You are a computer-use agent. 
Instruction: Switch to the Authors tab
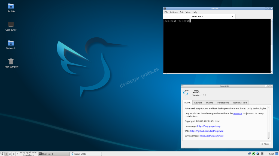[x=198, y=103]
